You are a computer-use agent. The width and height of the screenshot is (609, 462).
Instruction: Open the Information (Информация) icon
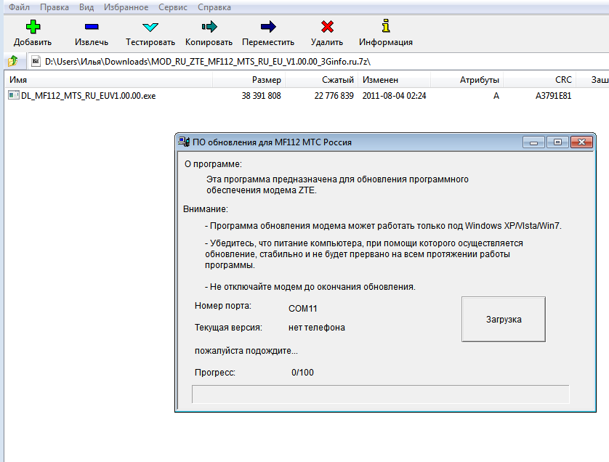tap(386, 26)
